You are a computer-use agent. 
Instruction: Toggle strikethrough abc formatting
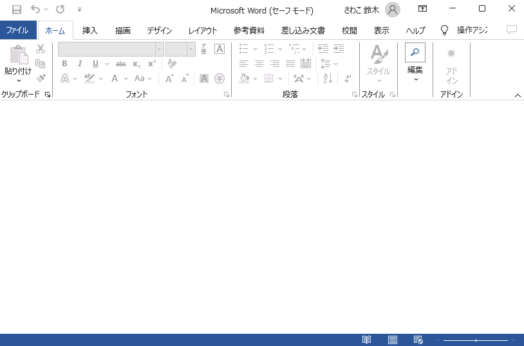point(121,64)
